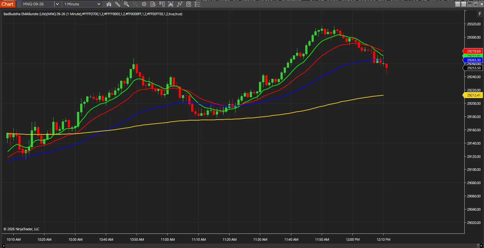This screenshot has width=484, height=248.
Task: Open the Strategies icon
Action: pos(180,4)
